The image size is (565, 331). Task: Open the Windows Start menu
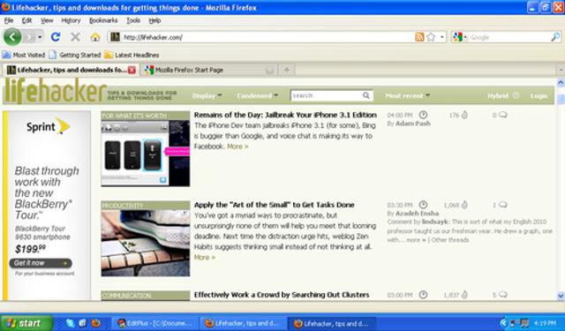pyautogui.click(x=26, y=323)
